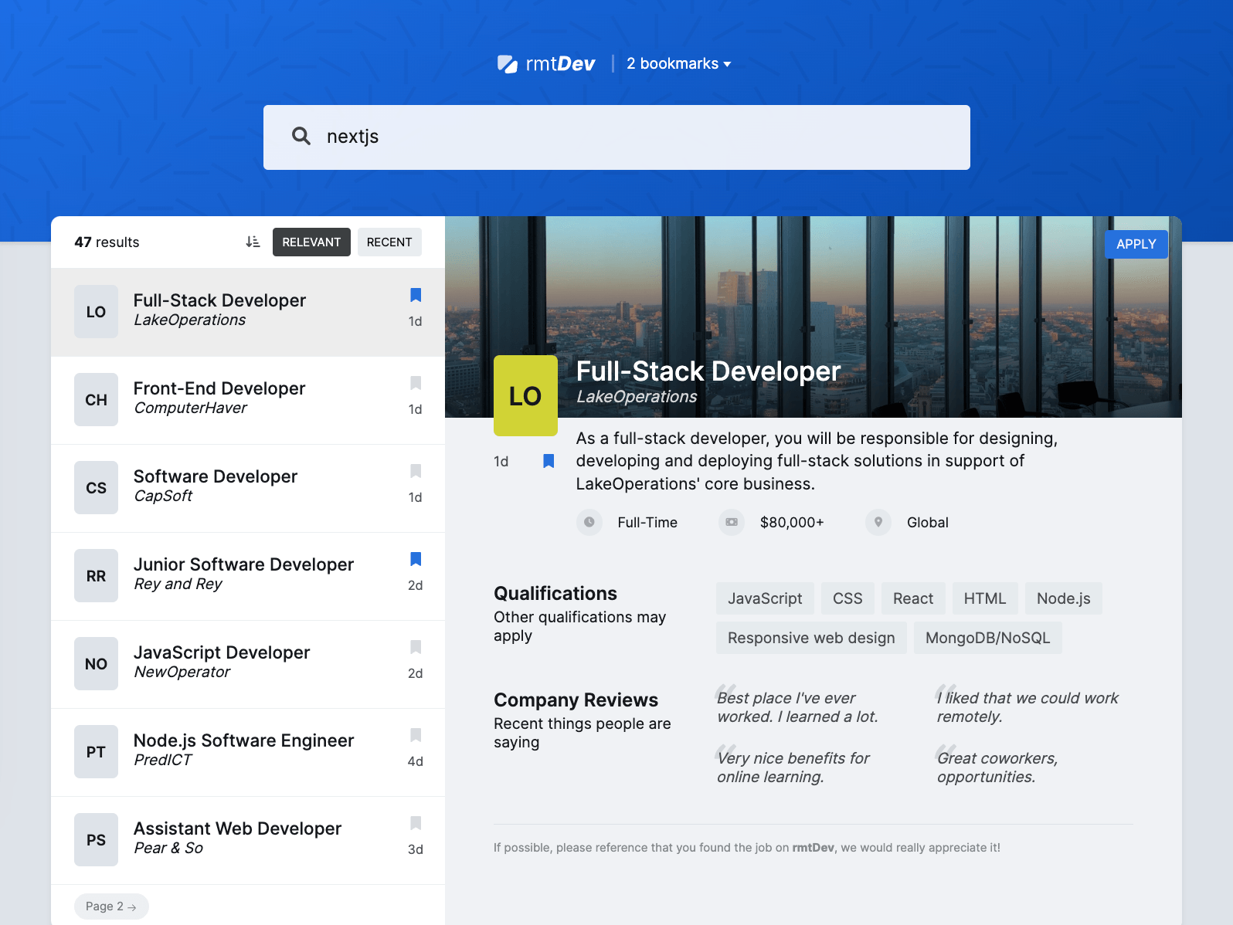
Task: Click the Responsive web design tag
Action: [811, 638]
